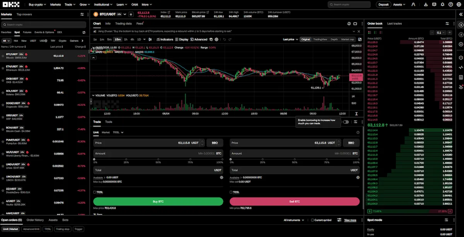This screenshot has height=237, width=464.
Task: Select the Market order tab
Action: (106, 132)
